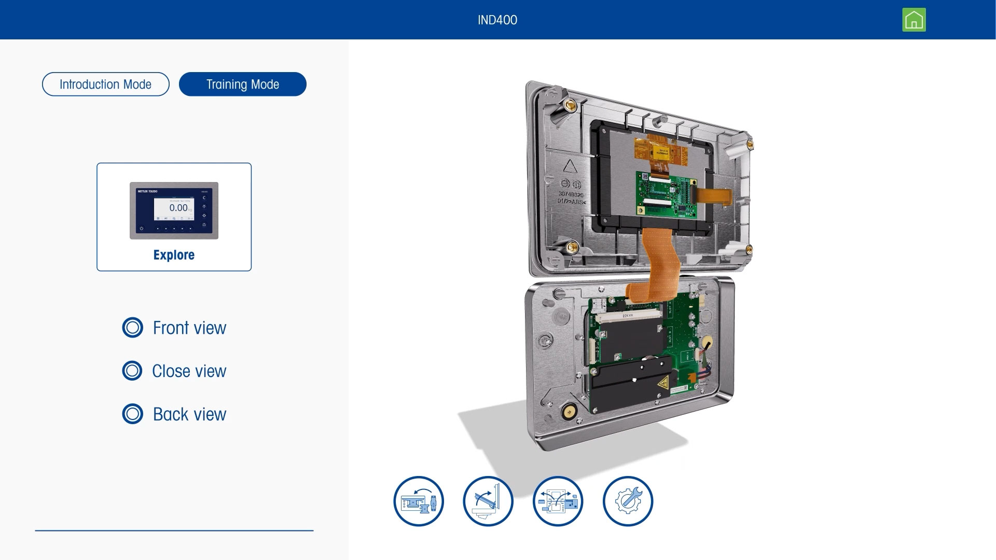Switch to Training Mode
996x560 pixels.
point(243,84)
